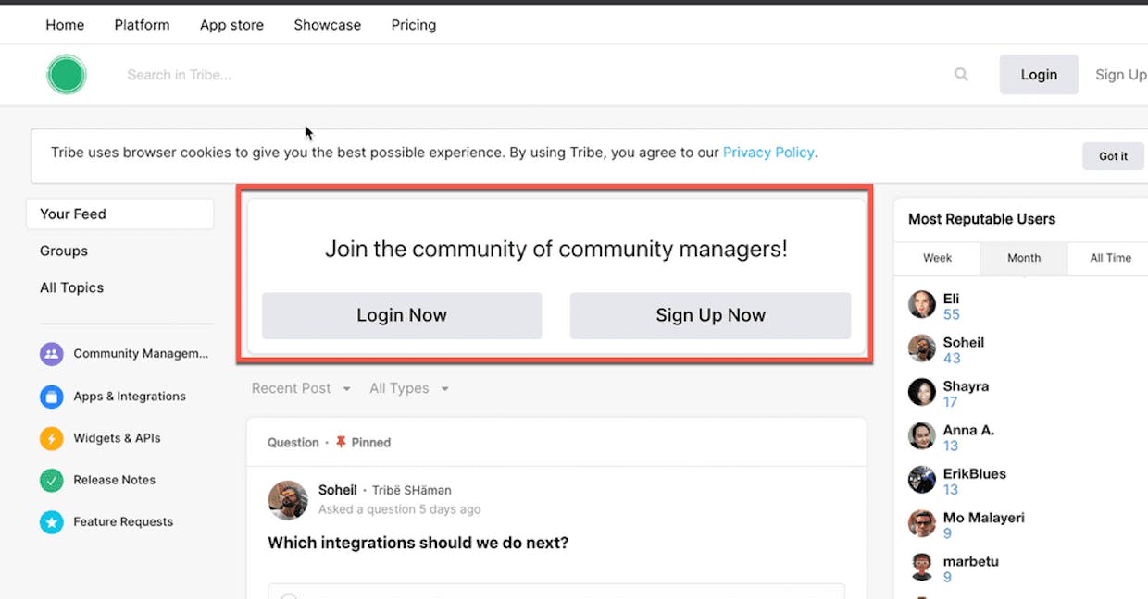Screen dimensions: 1148x599
Task: Click Anna A. name in list
Action: pos(968,430)
